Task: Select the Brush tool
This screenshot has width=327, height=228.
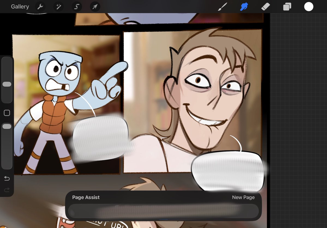Action: click(x=223, y=7)
